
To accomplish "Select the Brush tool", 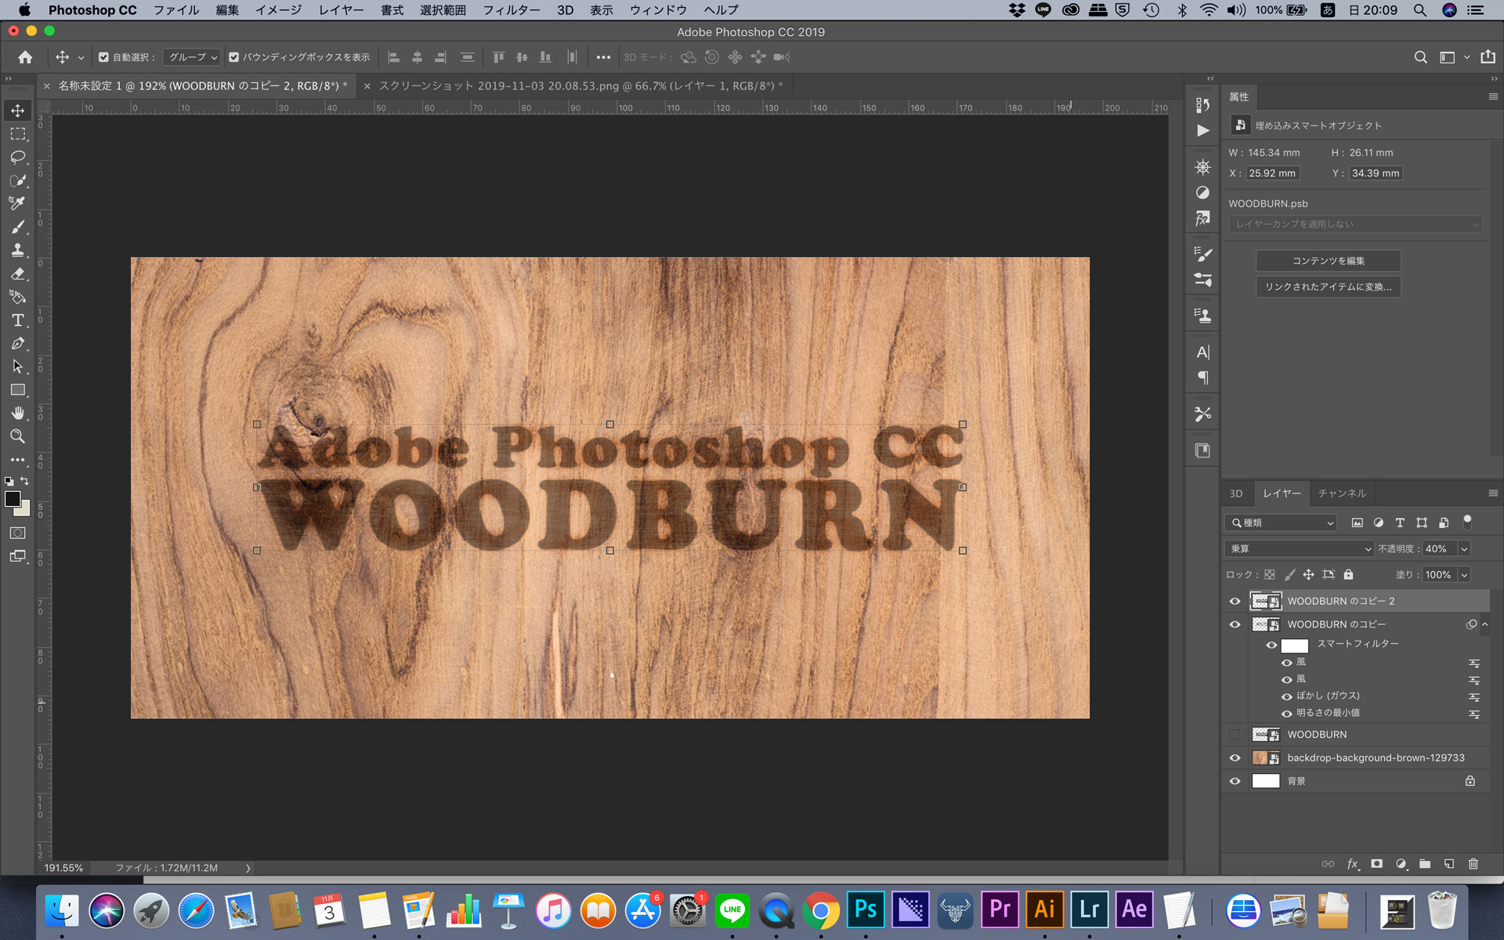I will [17, 227].
